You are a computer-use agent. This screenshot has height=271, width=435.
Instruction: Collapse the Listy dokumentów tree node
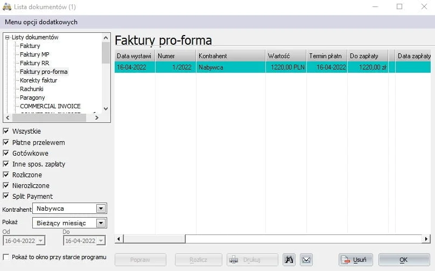pyautogui.click(x=7, y=37)
